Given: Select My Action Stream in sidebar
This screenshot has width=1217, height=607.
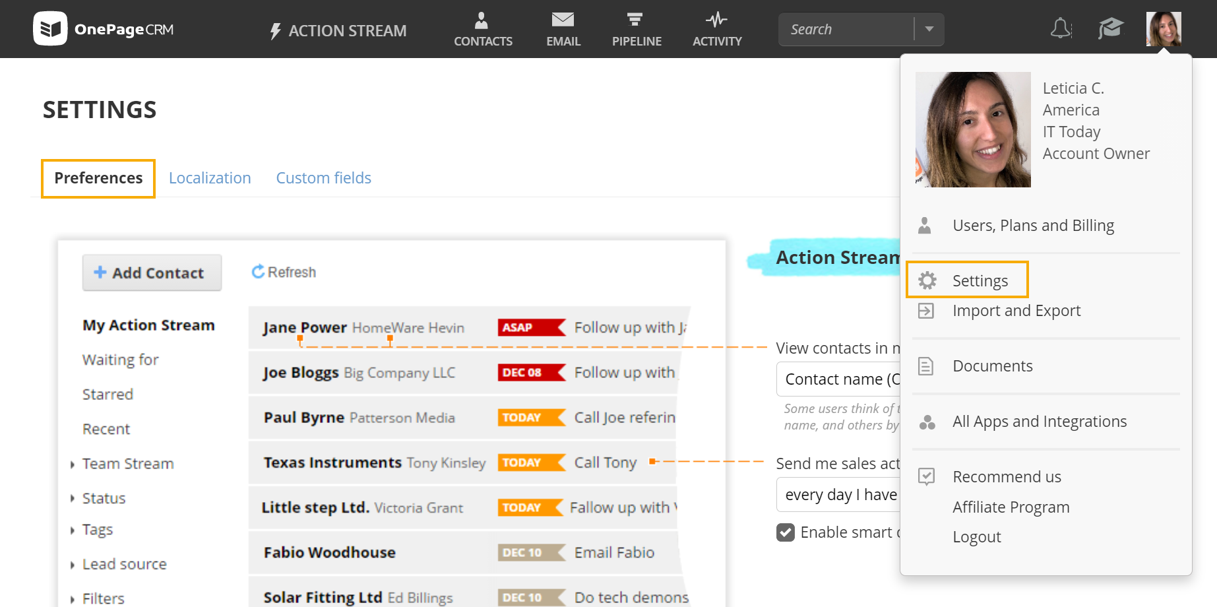Looking at the screenshot, I should pyautogui.click(x=148, y=325).
